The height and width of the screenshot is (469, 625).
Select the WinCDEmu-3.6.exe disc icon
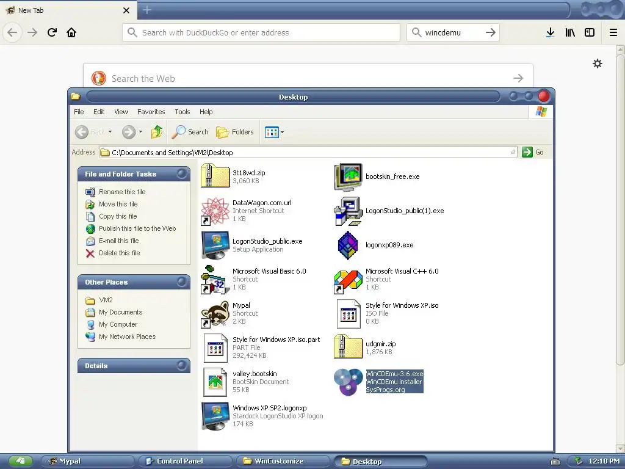[348, 382]
